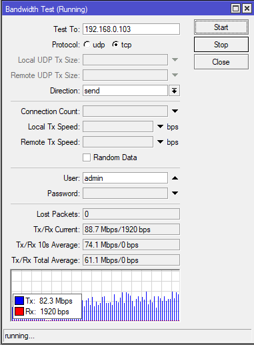Click the Tx/Rx bandwidth graph area
This screenshot has width=254, height=345.
[x=95, y=296]
